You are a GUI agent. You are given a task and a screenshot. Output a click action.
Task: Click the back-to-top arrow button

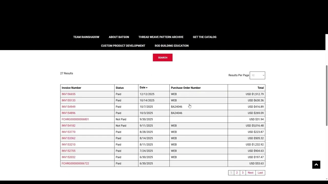[316, 165]
